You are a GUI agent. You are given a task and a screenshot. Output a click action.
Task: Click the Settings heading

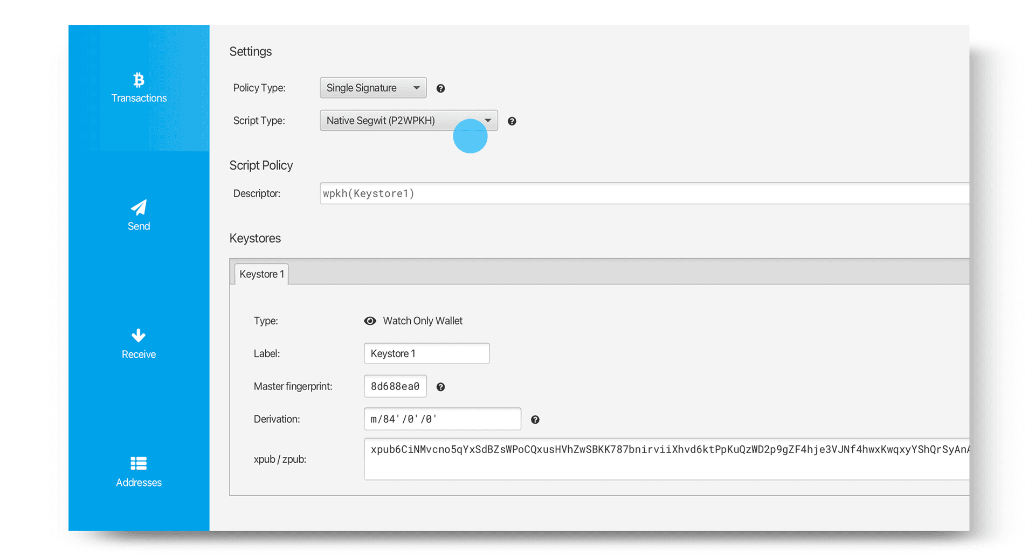pyautogui.click(x=251, y=52)
